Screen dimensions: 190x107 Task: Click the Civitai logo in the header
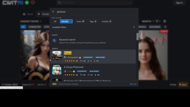13,3
